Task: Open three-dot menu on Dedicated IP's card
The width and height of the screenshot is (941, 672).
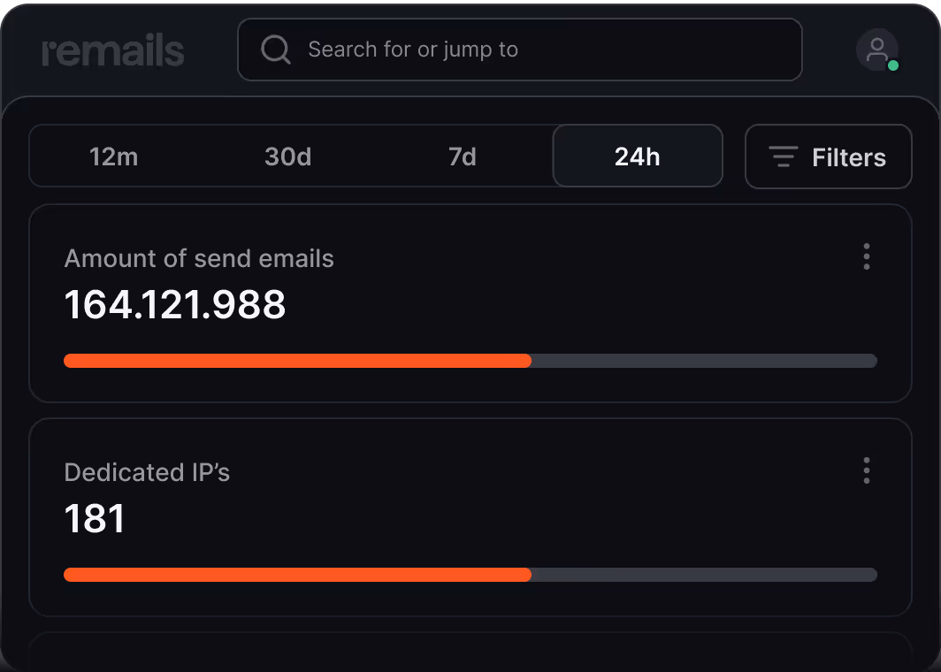Action: click(x=866, y=470)
